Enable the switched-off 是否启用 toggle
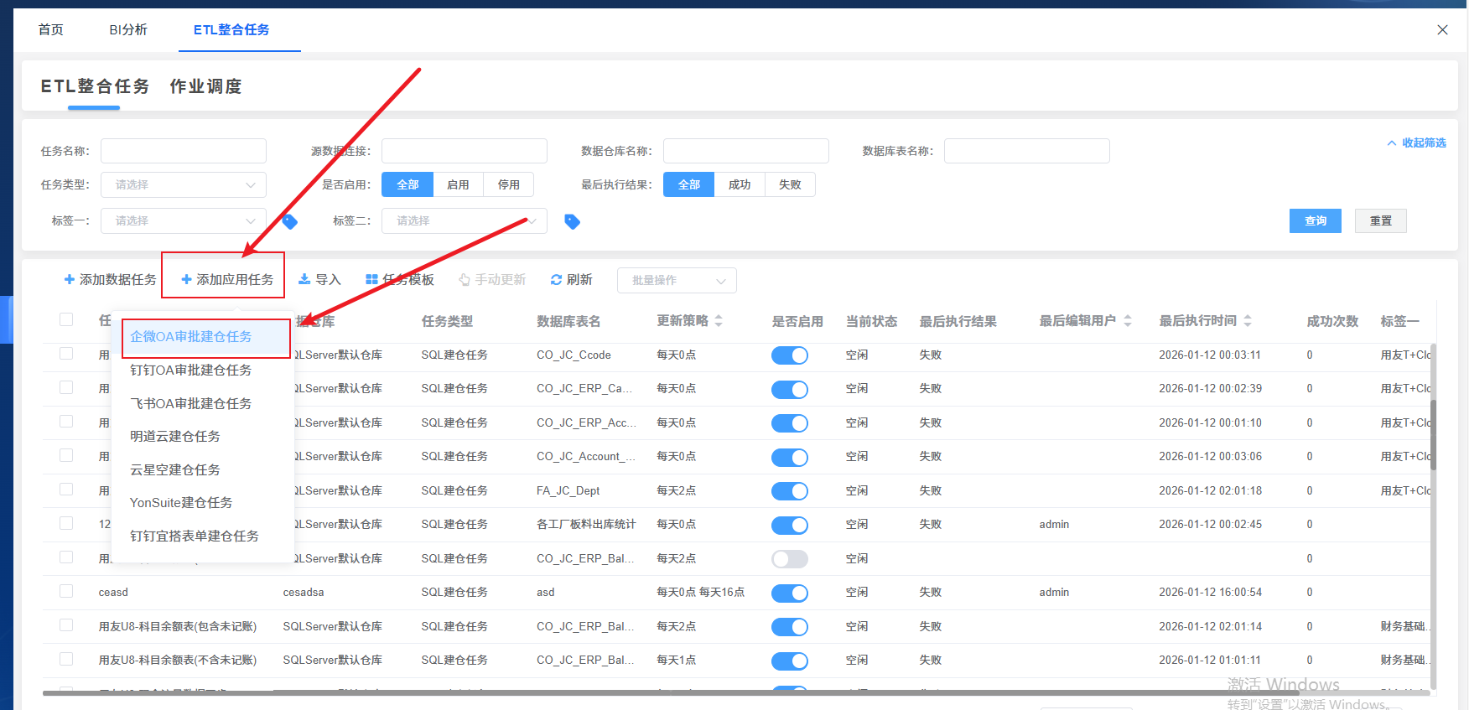The image size is (1469, 710). point(789,559)
